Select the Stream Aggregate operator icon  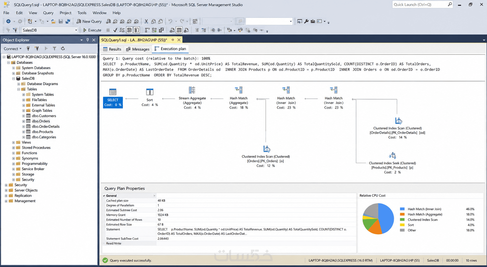click(x=192, y=90)
